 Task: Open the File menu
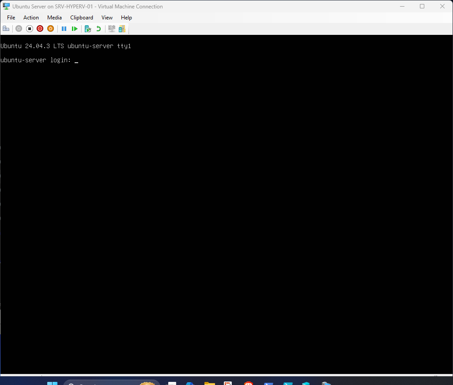coord(11,18)
